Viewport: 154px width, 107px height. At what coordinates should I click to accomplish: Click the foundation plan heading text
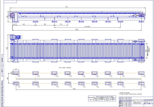pyautogui.click(x=65, y=68)
